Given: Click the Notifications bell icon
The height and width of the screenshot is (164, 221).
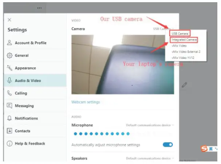Looking at the screenshot, I should 9,118.
